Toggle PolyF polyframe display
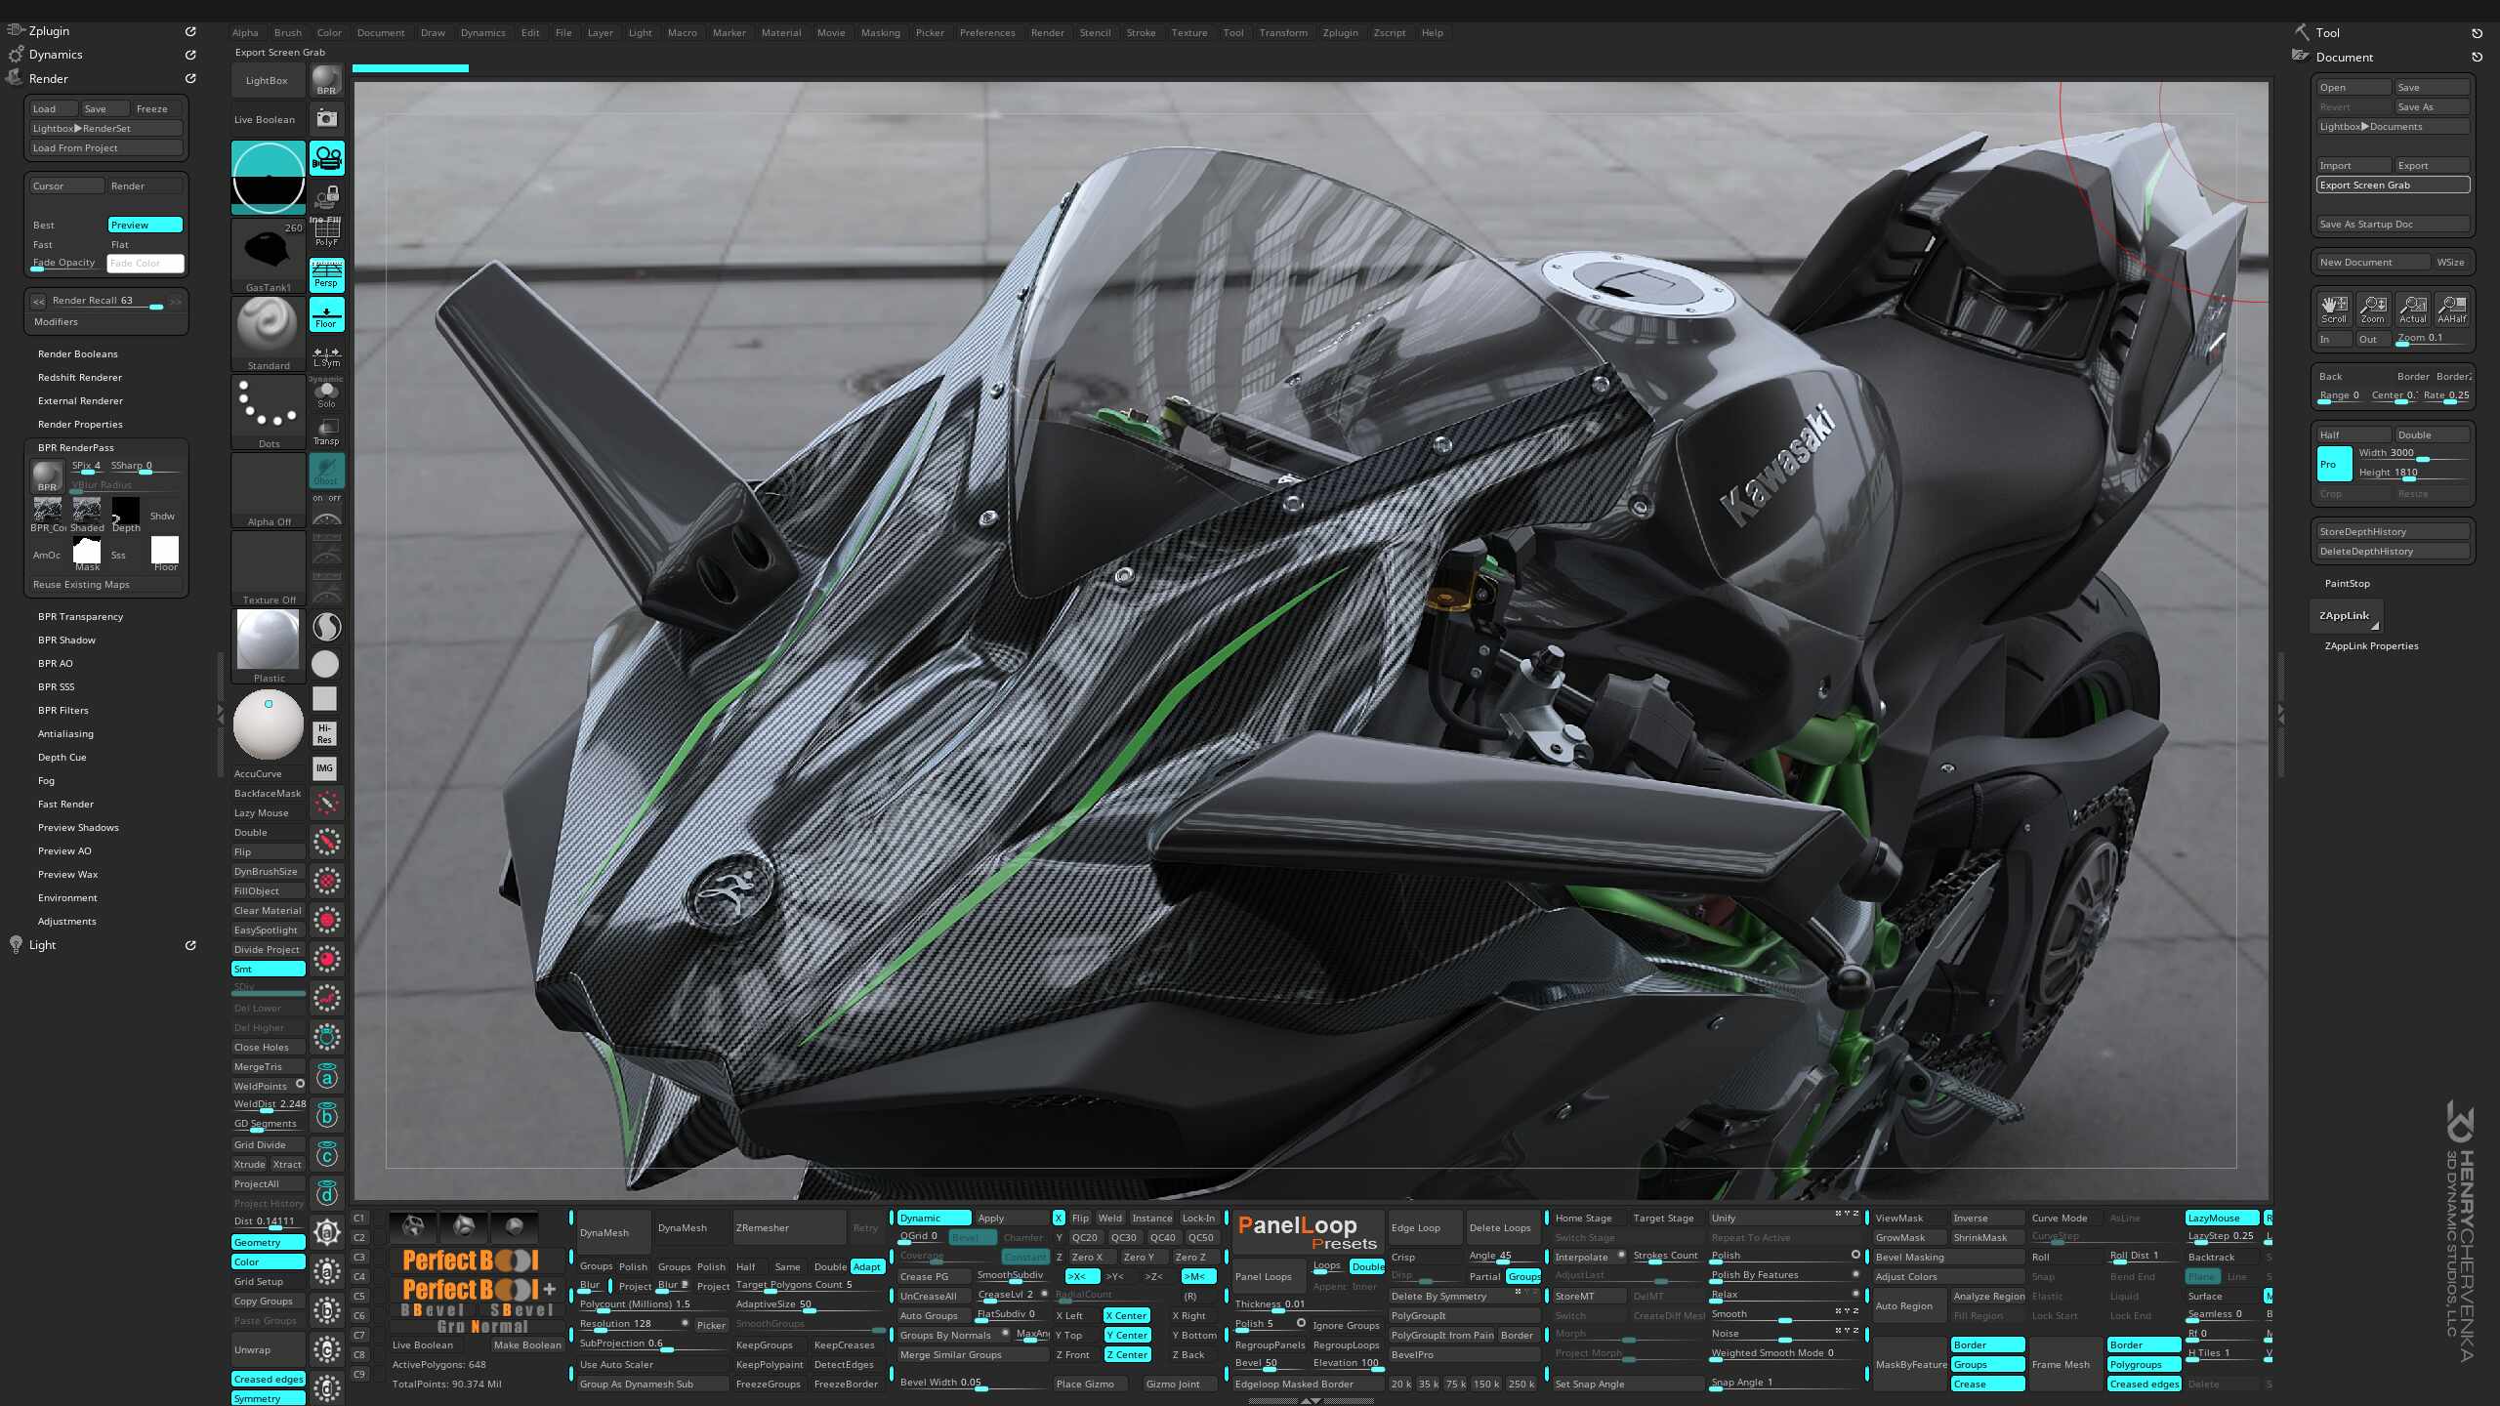 (326, 234)
